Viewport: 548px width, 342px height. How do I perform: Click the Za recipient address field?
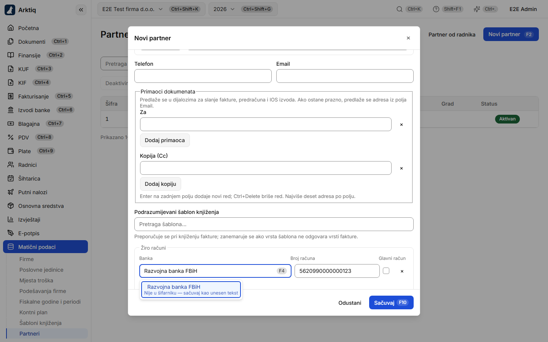(266, 124)
